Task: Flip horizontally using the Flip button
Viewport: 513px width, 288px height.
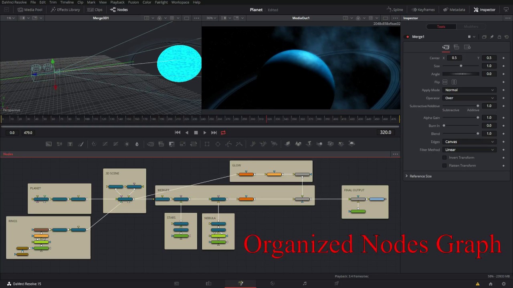Action: [x=445, y=82]
